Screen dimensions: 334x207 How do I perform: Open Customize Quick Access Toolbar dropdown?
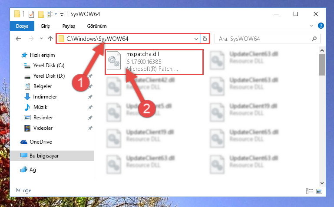click(x=62, y=14)
